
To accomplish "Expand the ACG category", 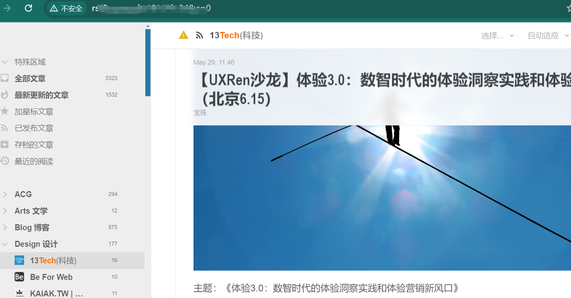I will pyautogui.click(x=5, y=194).
